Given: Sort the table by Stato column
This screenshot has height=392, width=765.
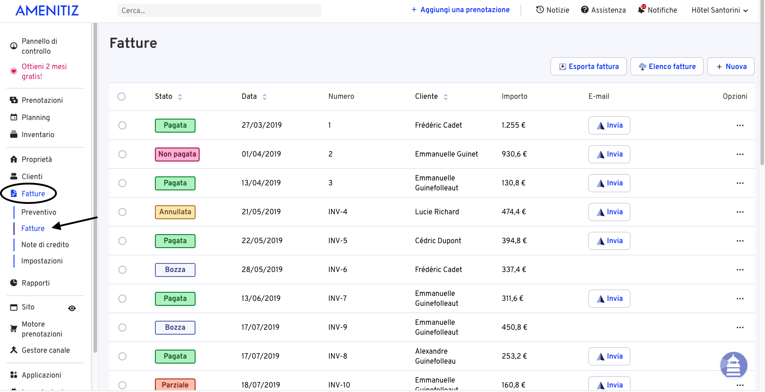Looking at the screenshot, I should click(180, 97).
